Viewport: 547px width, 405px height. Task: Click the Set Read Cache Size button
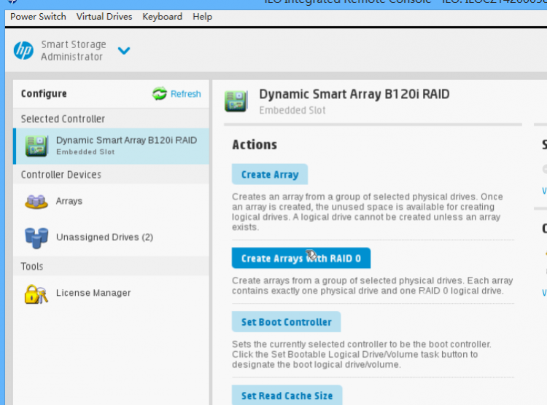[x=287, y=396]
